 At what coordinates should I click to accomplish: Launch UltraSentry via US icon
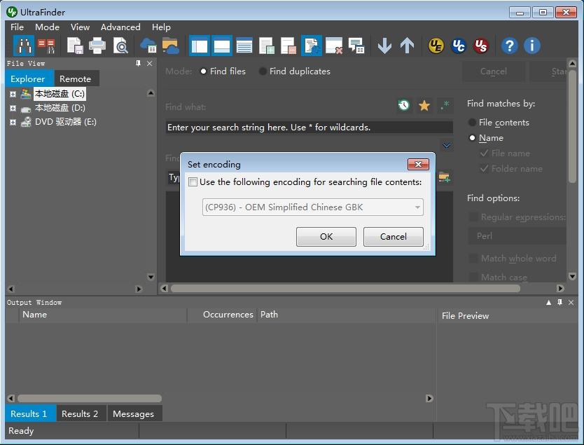coord(481,46)
